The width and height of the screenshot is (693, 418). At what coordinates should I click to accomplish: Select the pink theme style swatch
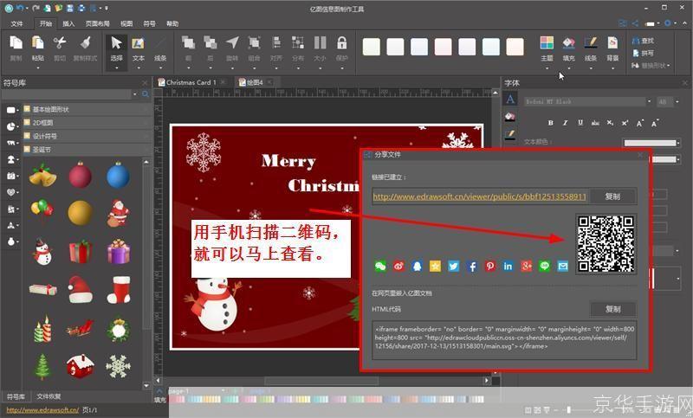pos(443,47)
